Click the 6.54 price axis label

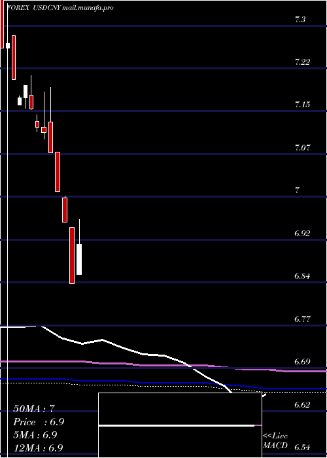pyautogui.click(x=302, y=447)
